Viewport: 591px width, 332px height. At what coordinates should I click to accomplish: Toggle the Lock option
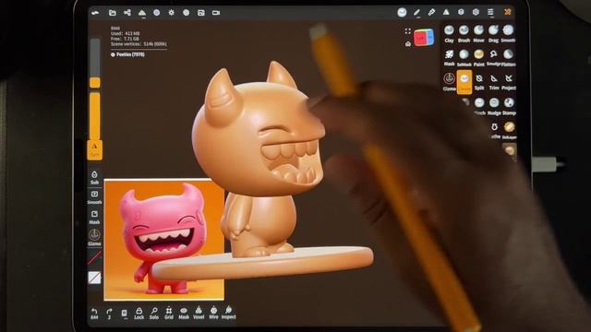(x=139, y=313)
